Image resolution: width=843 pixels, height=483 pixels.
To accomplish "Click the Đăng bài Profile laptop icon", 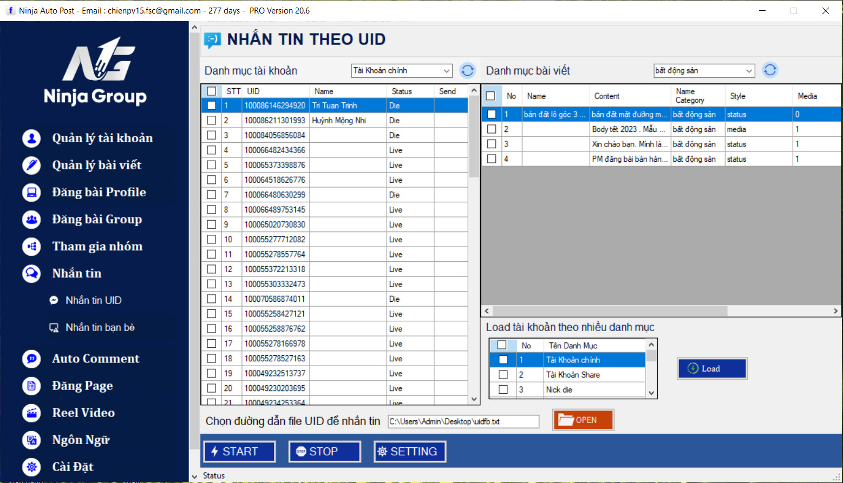I will point(31,192).
